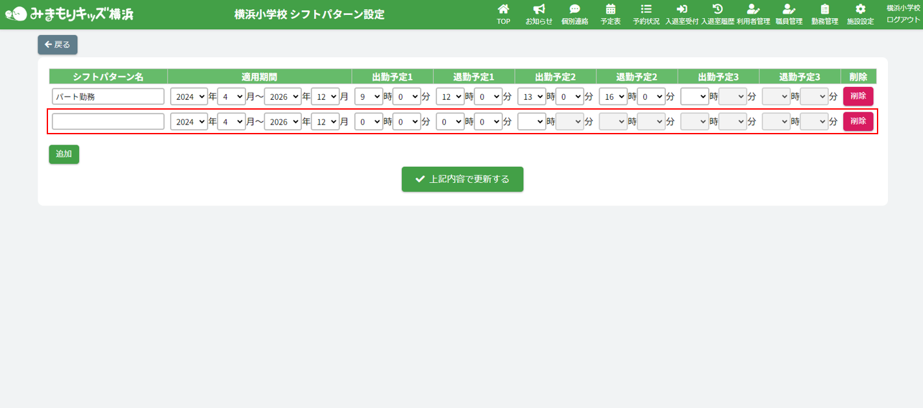Delete the パート勤務 shift pattern row
Screen dimensions: 923x408
[857, 97]
